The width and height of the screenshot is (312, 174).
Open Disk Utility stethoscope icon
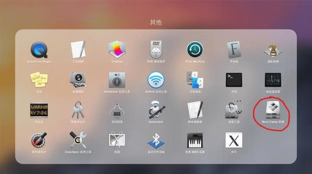point(234,110)
